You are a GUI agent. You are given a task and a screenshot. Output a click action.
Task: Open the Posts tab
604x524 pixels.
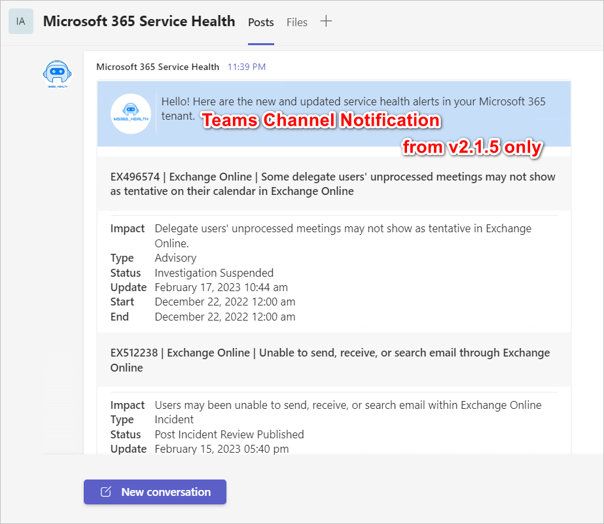point(261,22)
